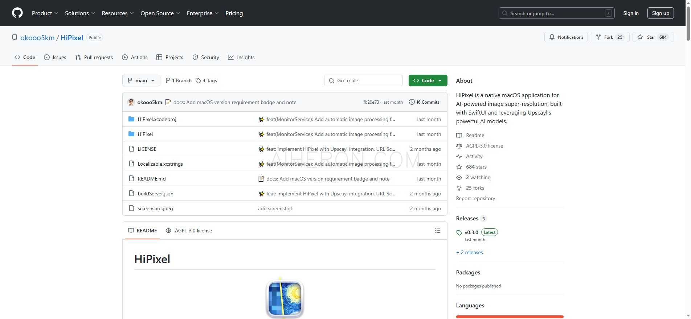Click the Sign up button
The height and width of the screenshot is (319, 691).
coord(661,13)
